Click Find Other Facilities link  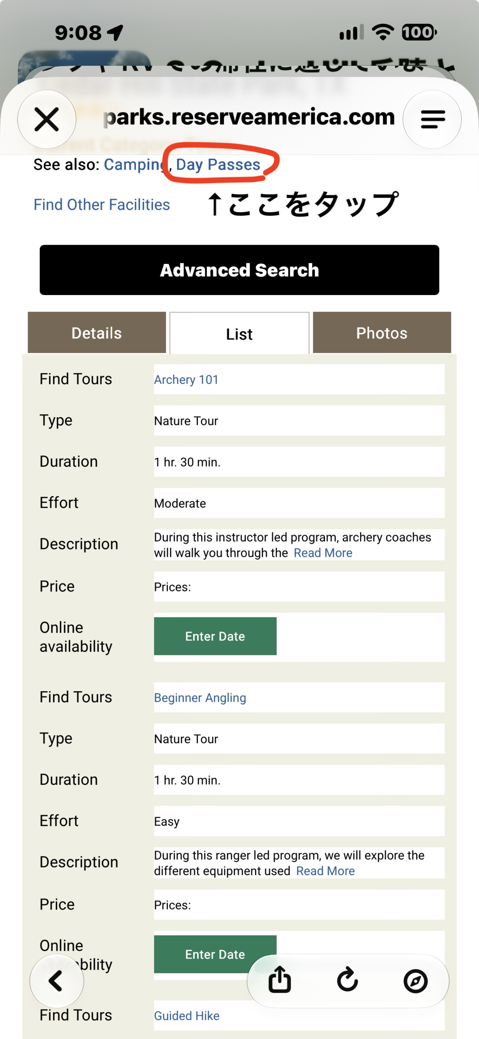102,205
